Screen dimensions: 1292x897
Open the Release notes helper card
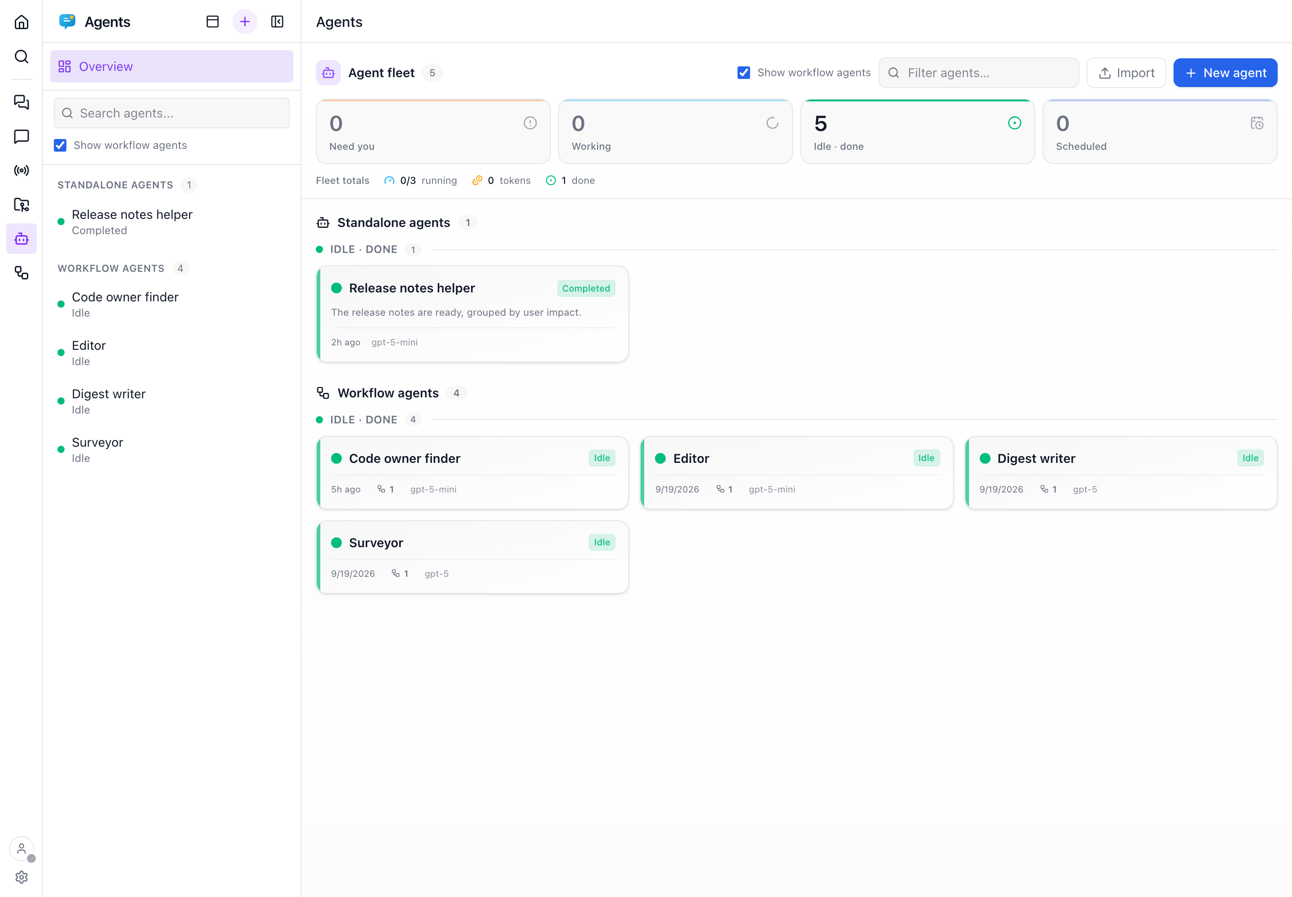point(472,314)
